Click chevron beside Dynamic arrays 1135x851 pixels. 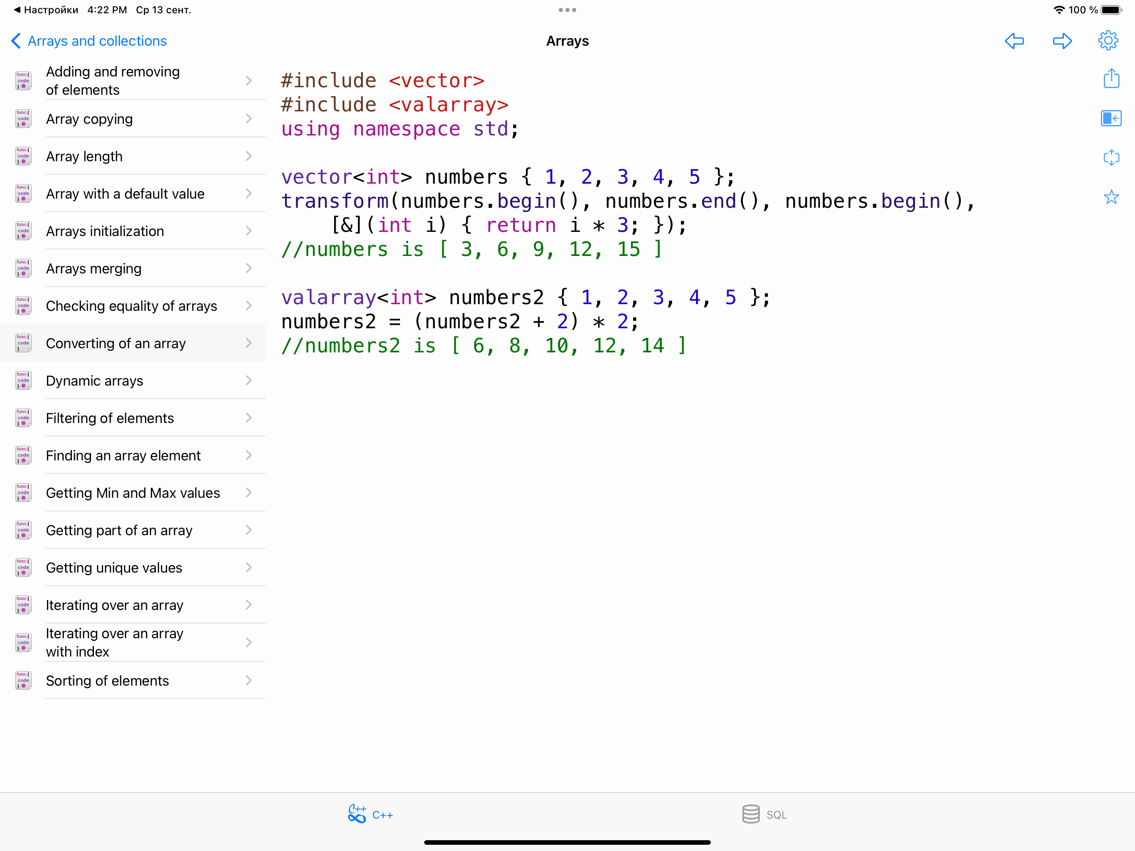[249, 380]
